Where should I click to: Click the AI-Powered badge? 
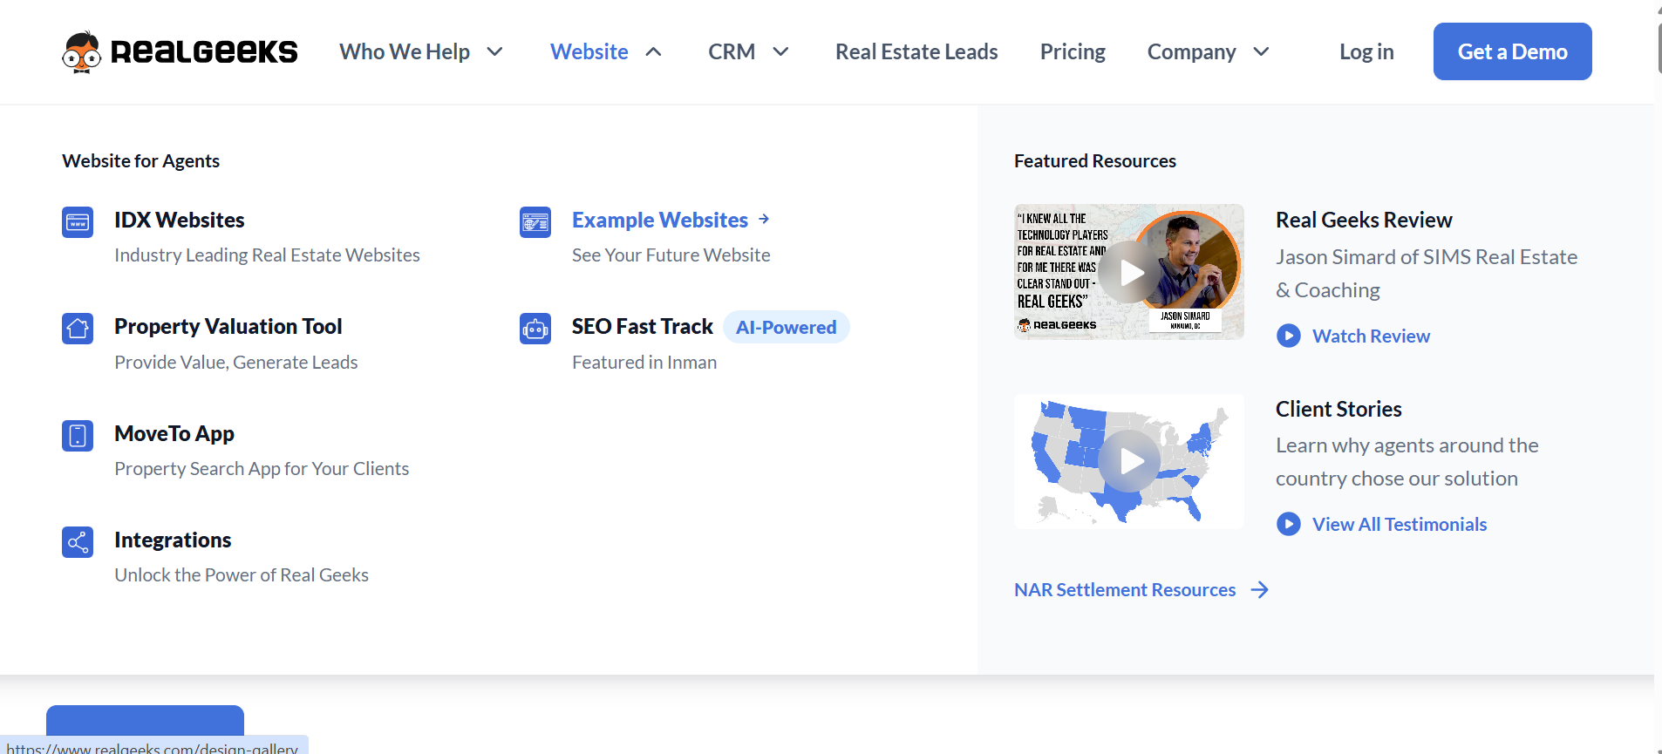coord(786,327)
